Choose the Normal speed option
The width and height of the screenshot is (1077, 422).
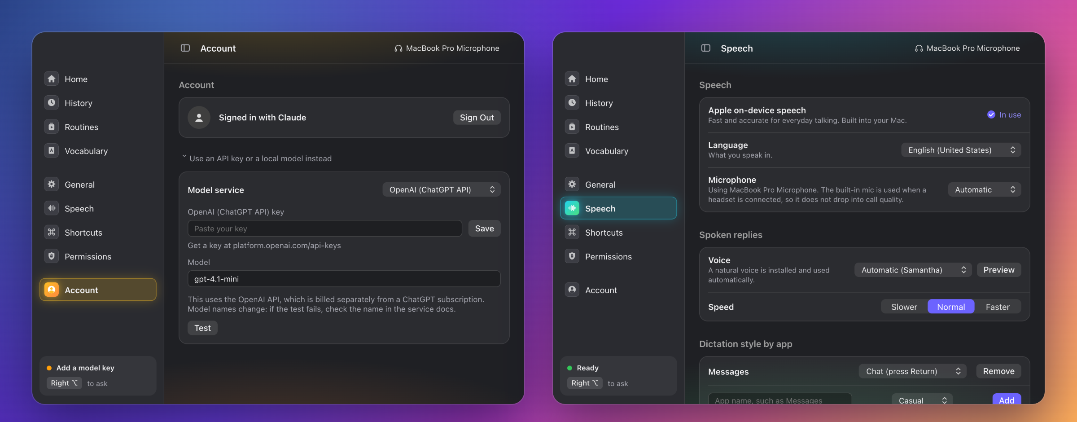point(951,307)
